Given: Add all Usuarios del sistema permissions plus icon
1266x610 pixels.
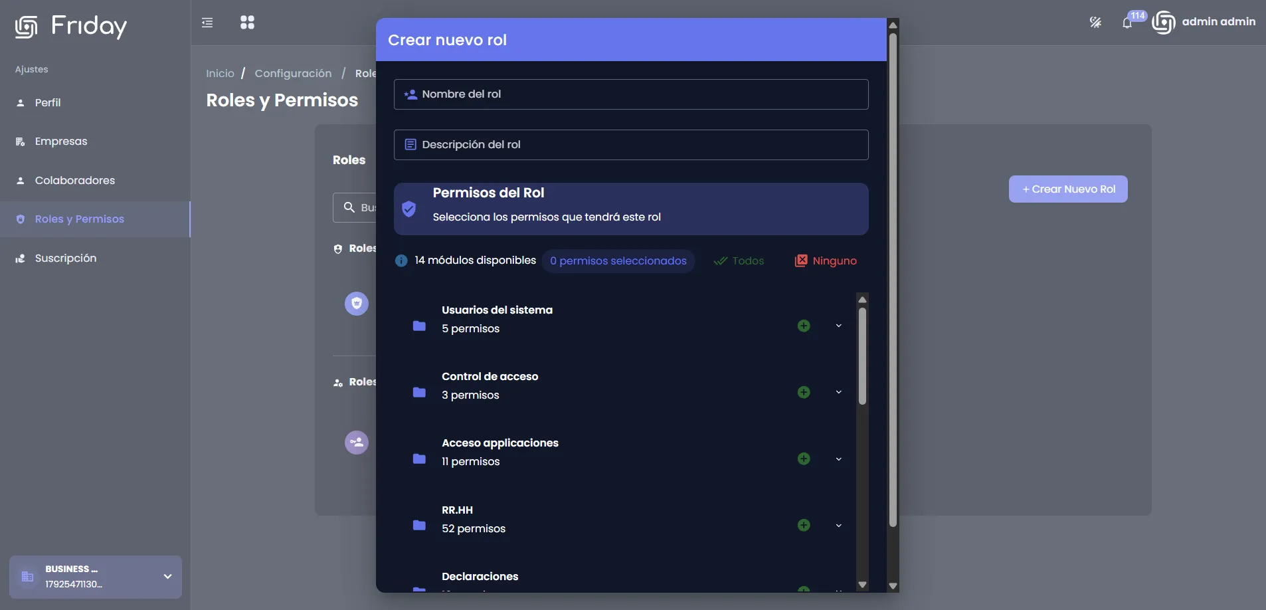Looking at the screenshot, I should [x=804, y=326].
